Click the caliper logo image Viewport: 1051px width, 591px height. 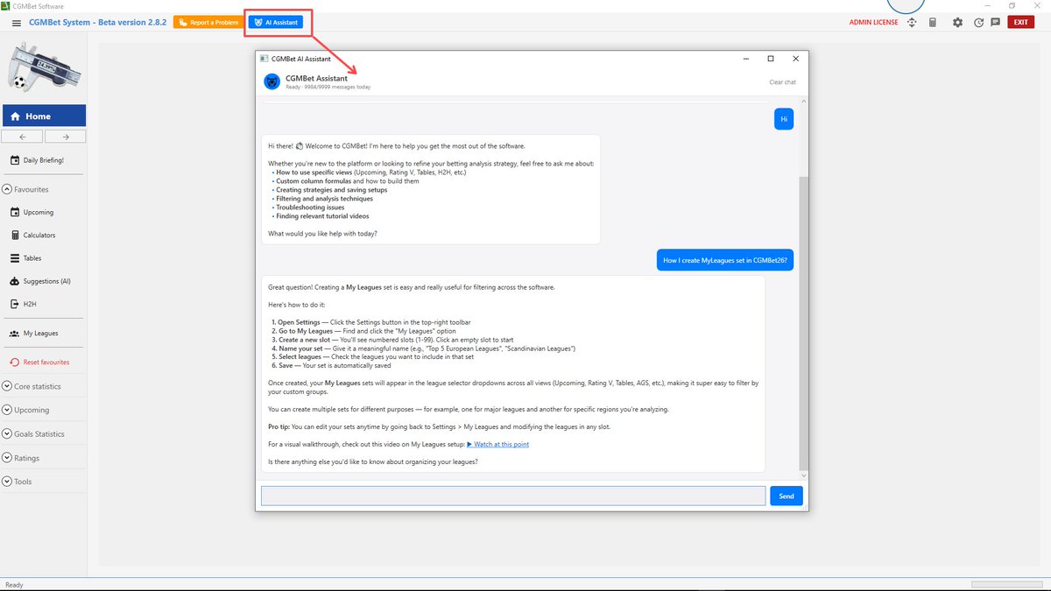(x=44, y=69)
